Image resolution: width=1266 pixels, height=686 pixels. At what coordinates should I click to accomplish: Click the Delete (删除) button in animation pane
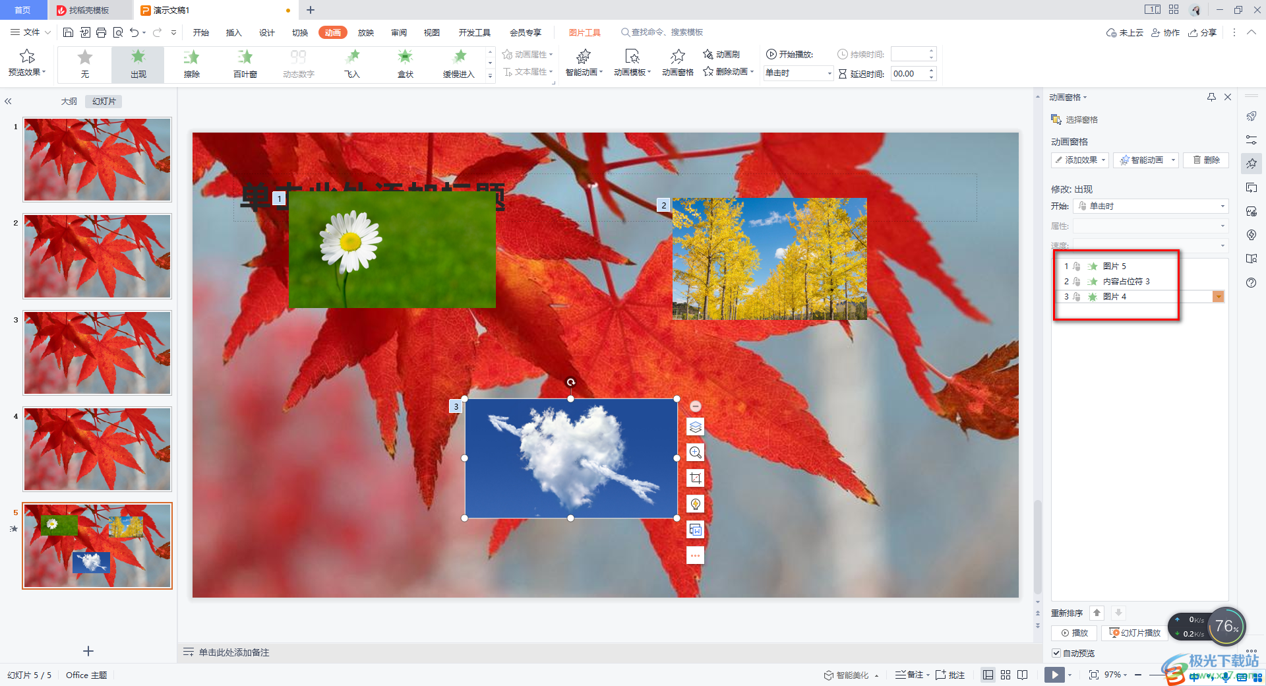(x=1205, y=160)
